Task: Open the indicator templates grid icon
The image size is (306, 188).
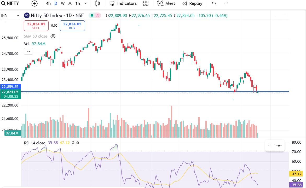Action: click(x=146, y=3)
